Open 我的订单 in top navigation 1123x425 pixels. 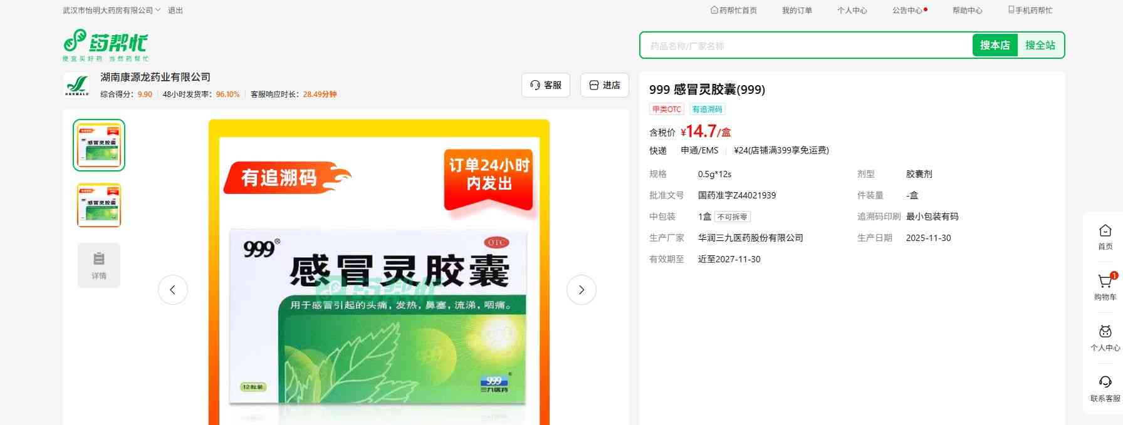[797, 11]
